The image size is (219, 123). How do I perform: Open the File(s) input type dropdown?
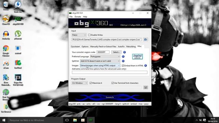click(79, 35)
